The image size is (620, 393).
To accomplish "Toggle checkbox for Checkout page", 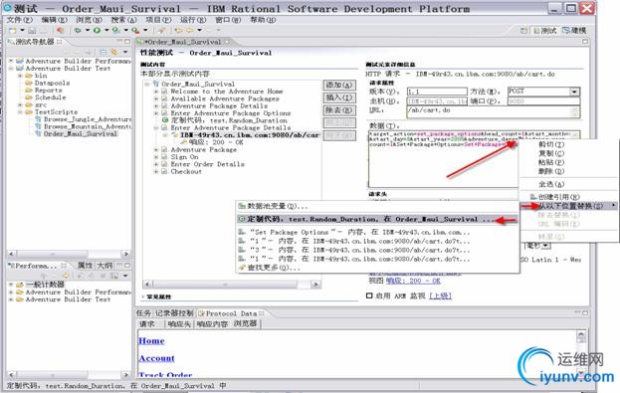I will coord(164,171).
